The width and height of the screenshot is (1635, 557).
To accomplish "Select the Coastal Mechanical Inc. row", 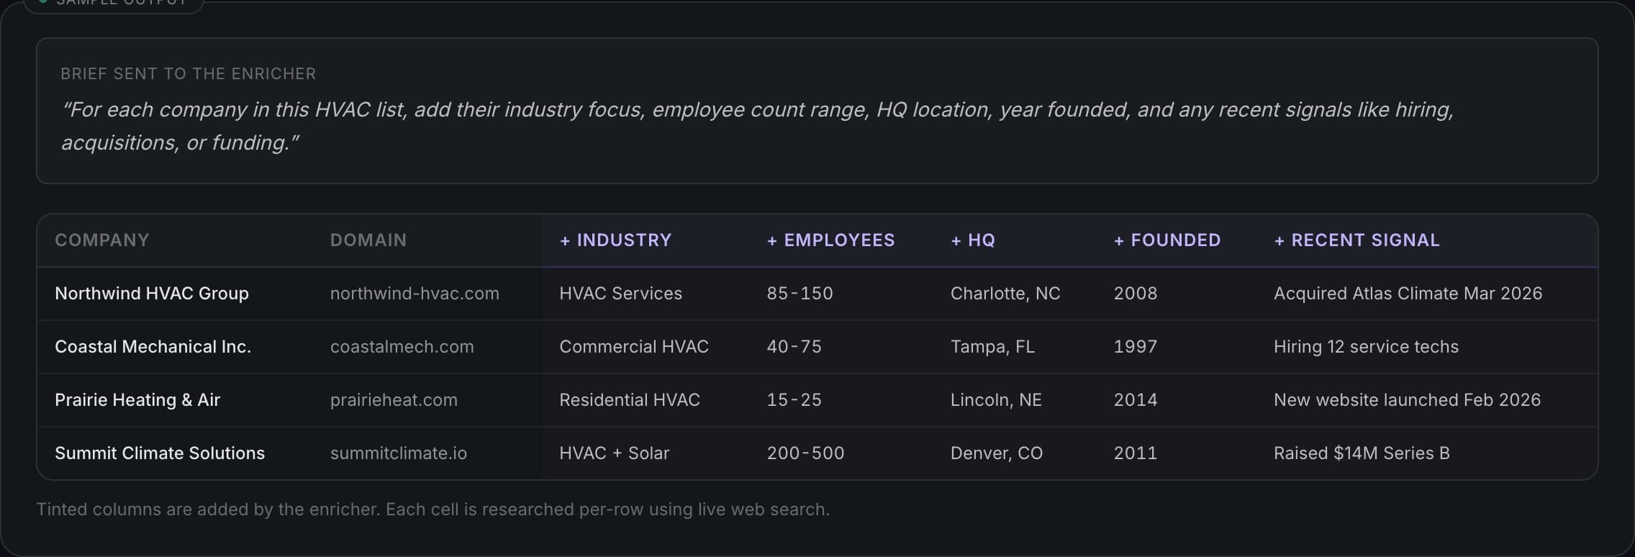I will coord(817,347).
